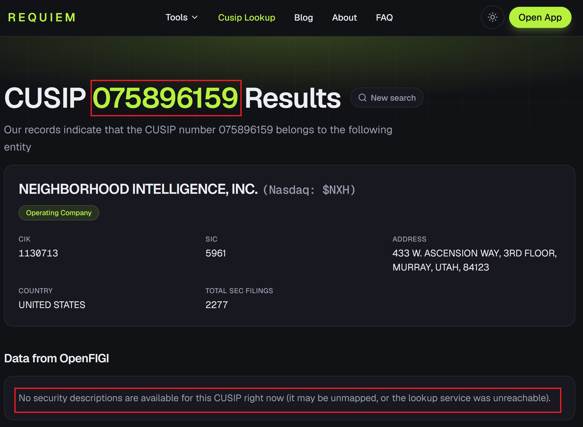Select CIK value 1130713
Image resolution: width=583 pixels, height=427 pixels.
[38, 253]
